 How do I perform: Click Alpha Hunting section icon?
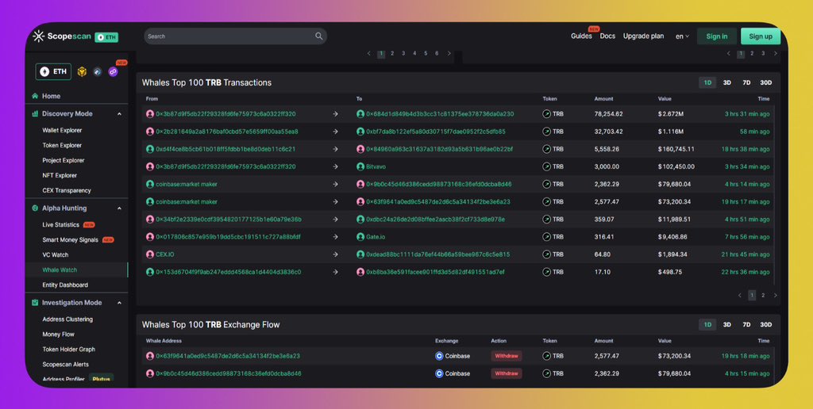(x=35, y=208)
